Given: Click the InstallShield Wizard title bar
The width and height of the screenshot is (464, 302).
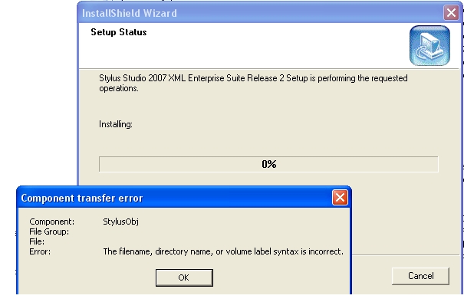Looking at the screenshot, I should click(x=261, y=13).
